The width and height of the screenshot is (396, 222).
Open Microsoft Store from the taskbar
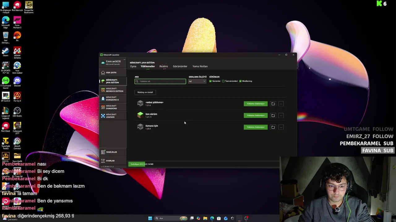(219, 218)
